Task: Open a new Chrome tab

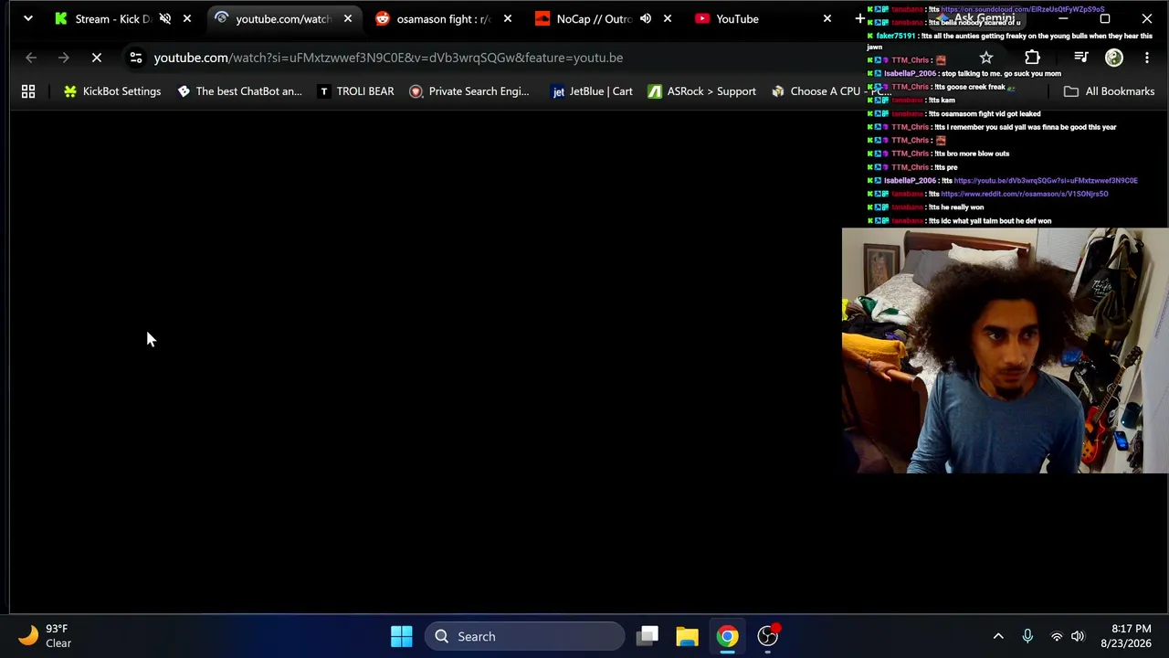Action: tap(859, 18)
